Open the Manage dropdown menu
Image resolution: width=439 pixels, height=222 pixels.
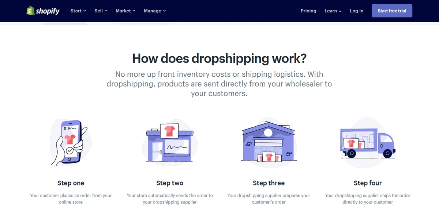click(x=155, y=11)
